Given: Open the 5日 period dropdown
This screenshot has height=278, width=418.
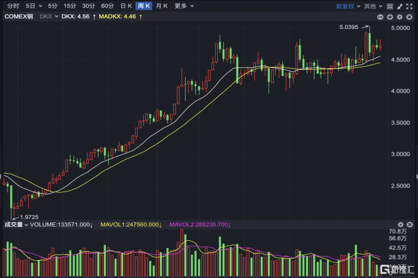Looking at the screenshot, I should [x=34, y=6].
